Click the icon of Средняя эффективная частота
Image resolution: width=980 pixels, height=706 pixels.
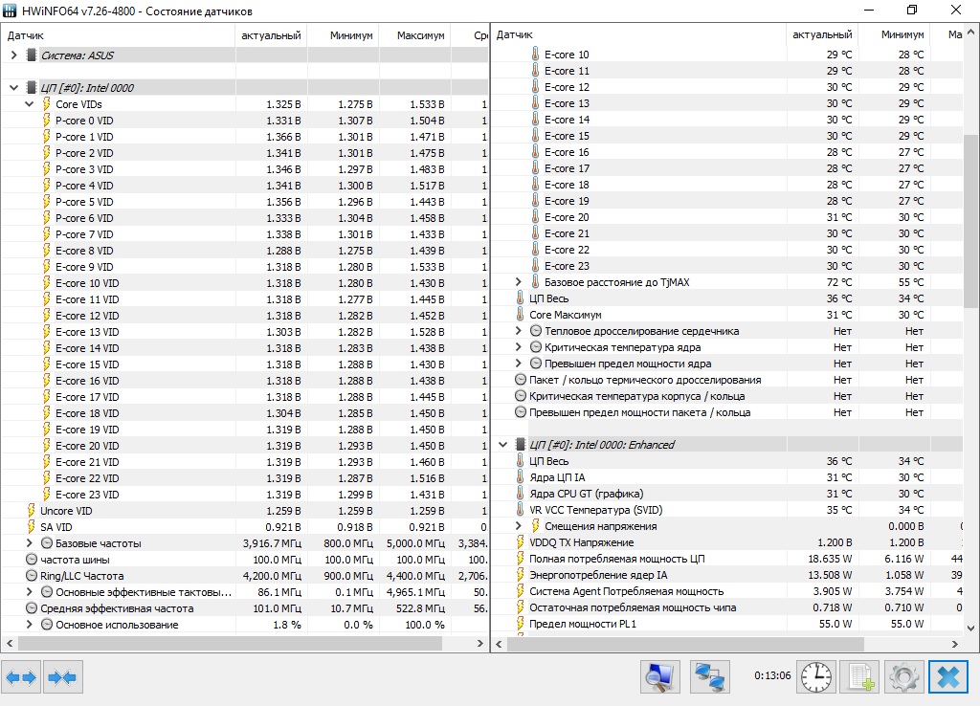tap(32, 607)
